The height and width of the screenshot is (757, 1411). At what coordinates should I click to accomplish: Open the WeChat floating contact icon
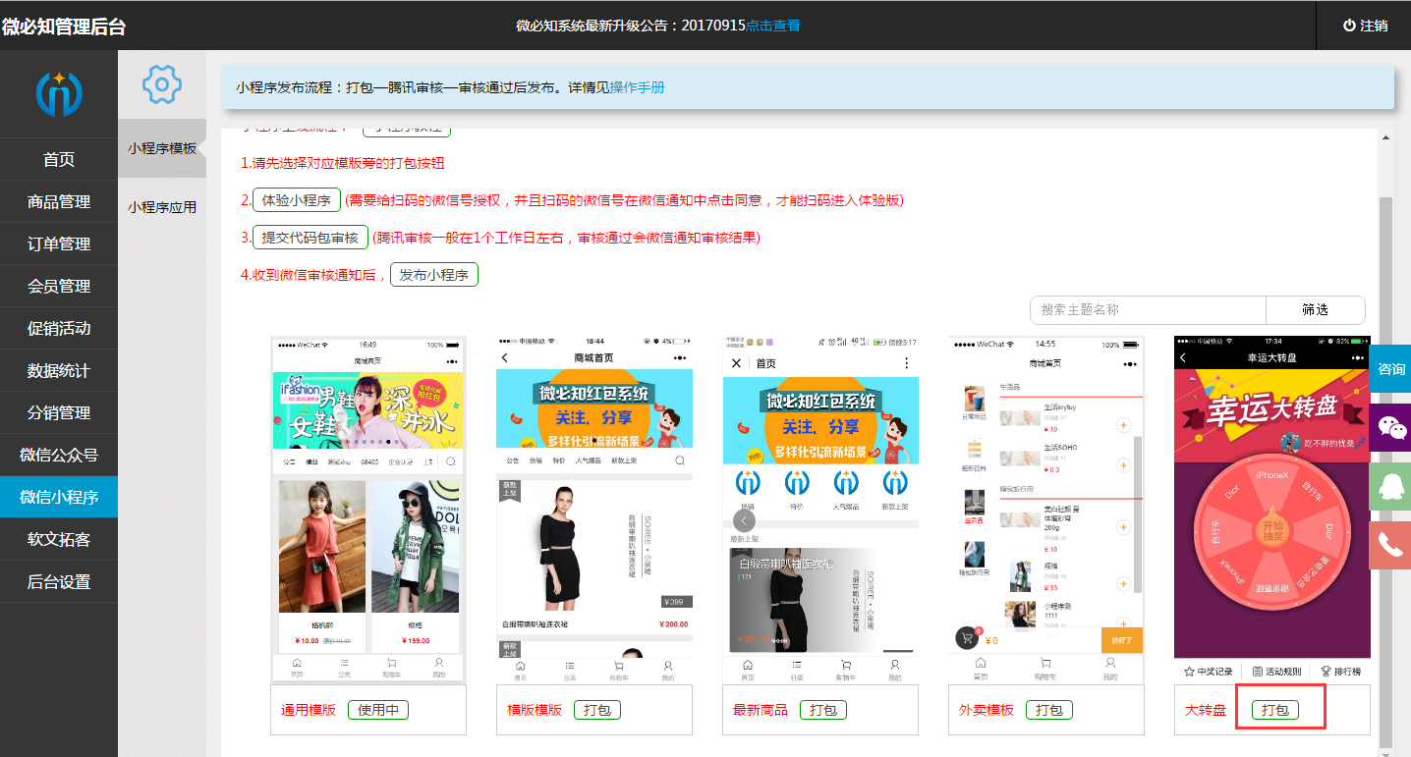(1390, 427)
